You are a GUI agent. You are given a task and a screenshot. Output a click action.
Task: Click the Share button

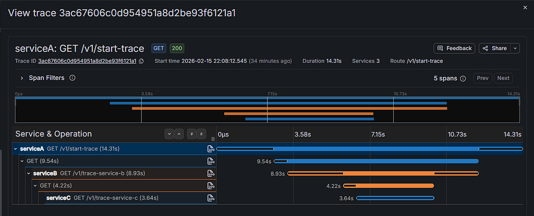click(495, 49)
